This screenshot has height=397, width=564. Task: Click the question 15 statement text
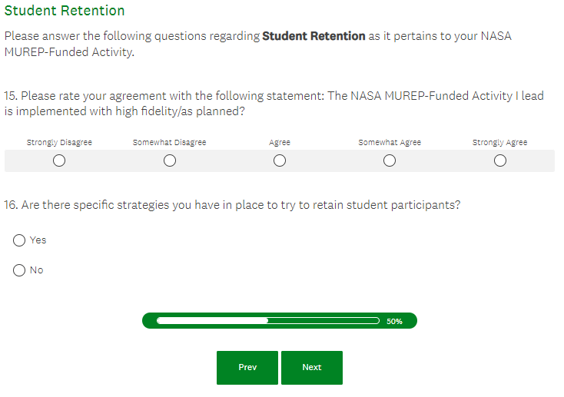274,104
